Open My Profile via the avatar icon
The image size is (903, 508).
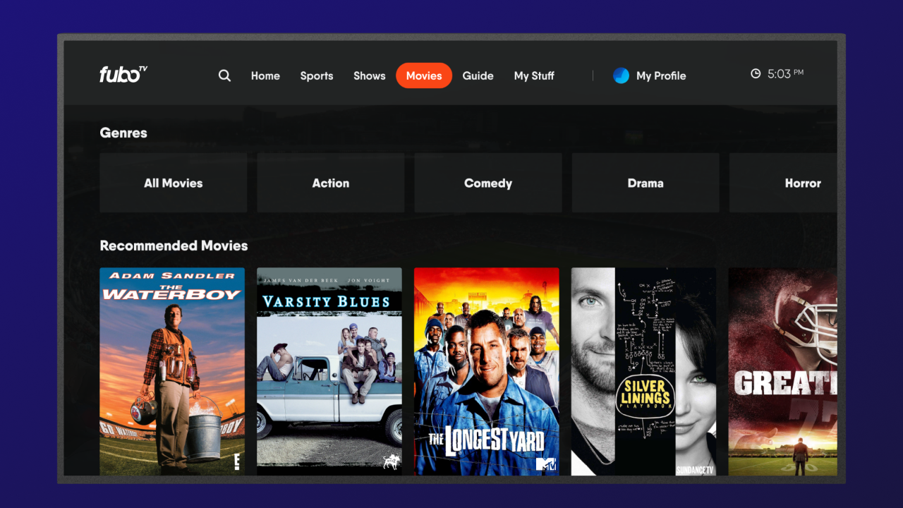click(621, 75)
